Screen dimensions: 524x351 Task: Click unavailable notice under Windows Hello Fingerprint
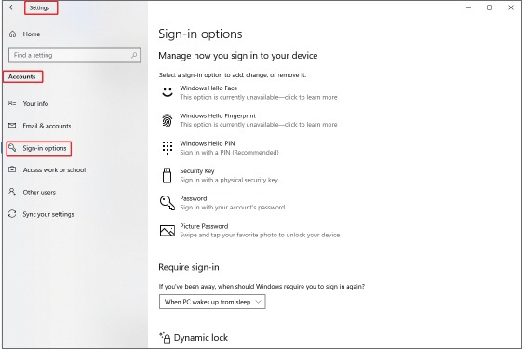[259, 125]
